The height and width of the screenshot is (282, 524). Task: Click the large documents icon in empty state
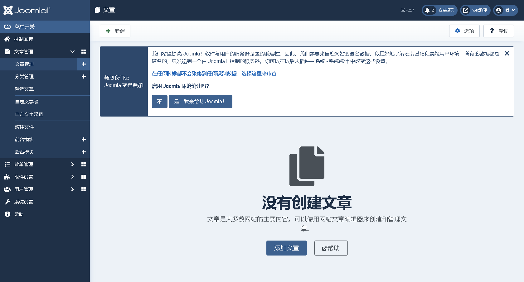tap(307, 166)
